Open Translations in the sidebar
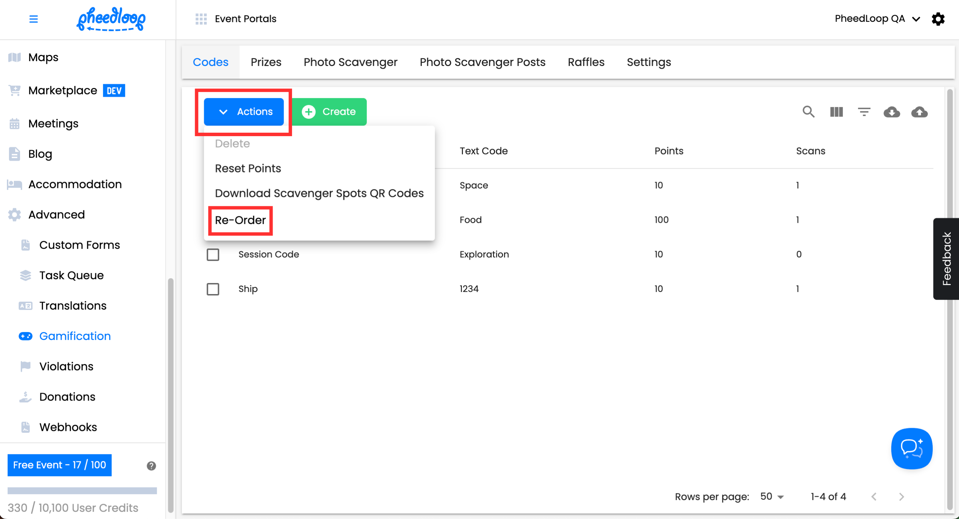The image size is (959, 519). 73,305
